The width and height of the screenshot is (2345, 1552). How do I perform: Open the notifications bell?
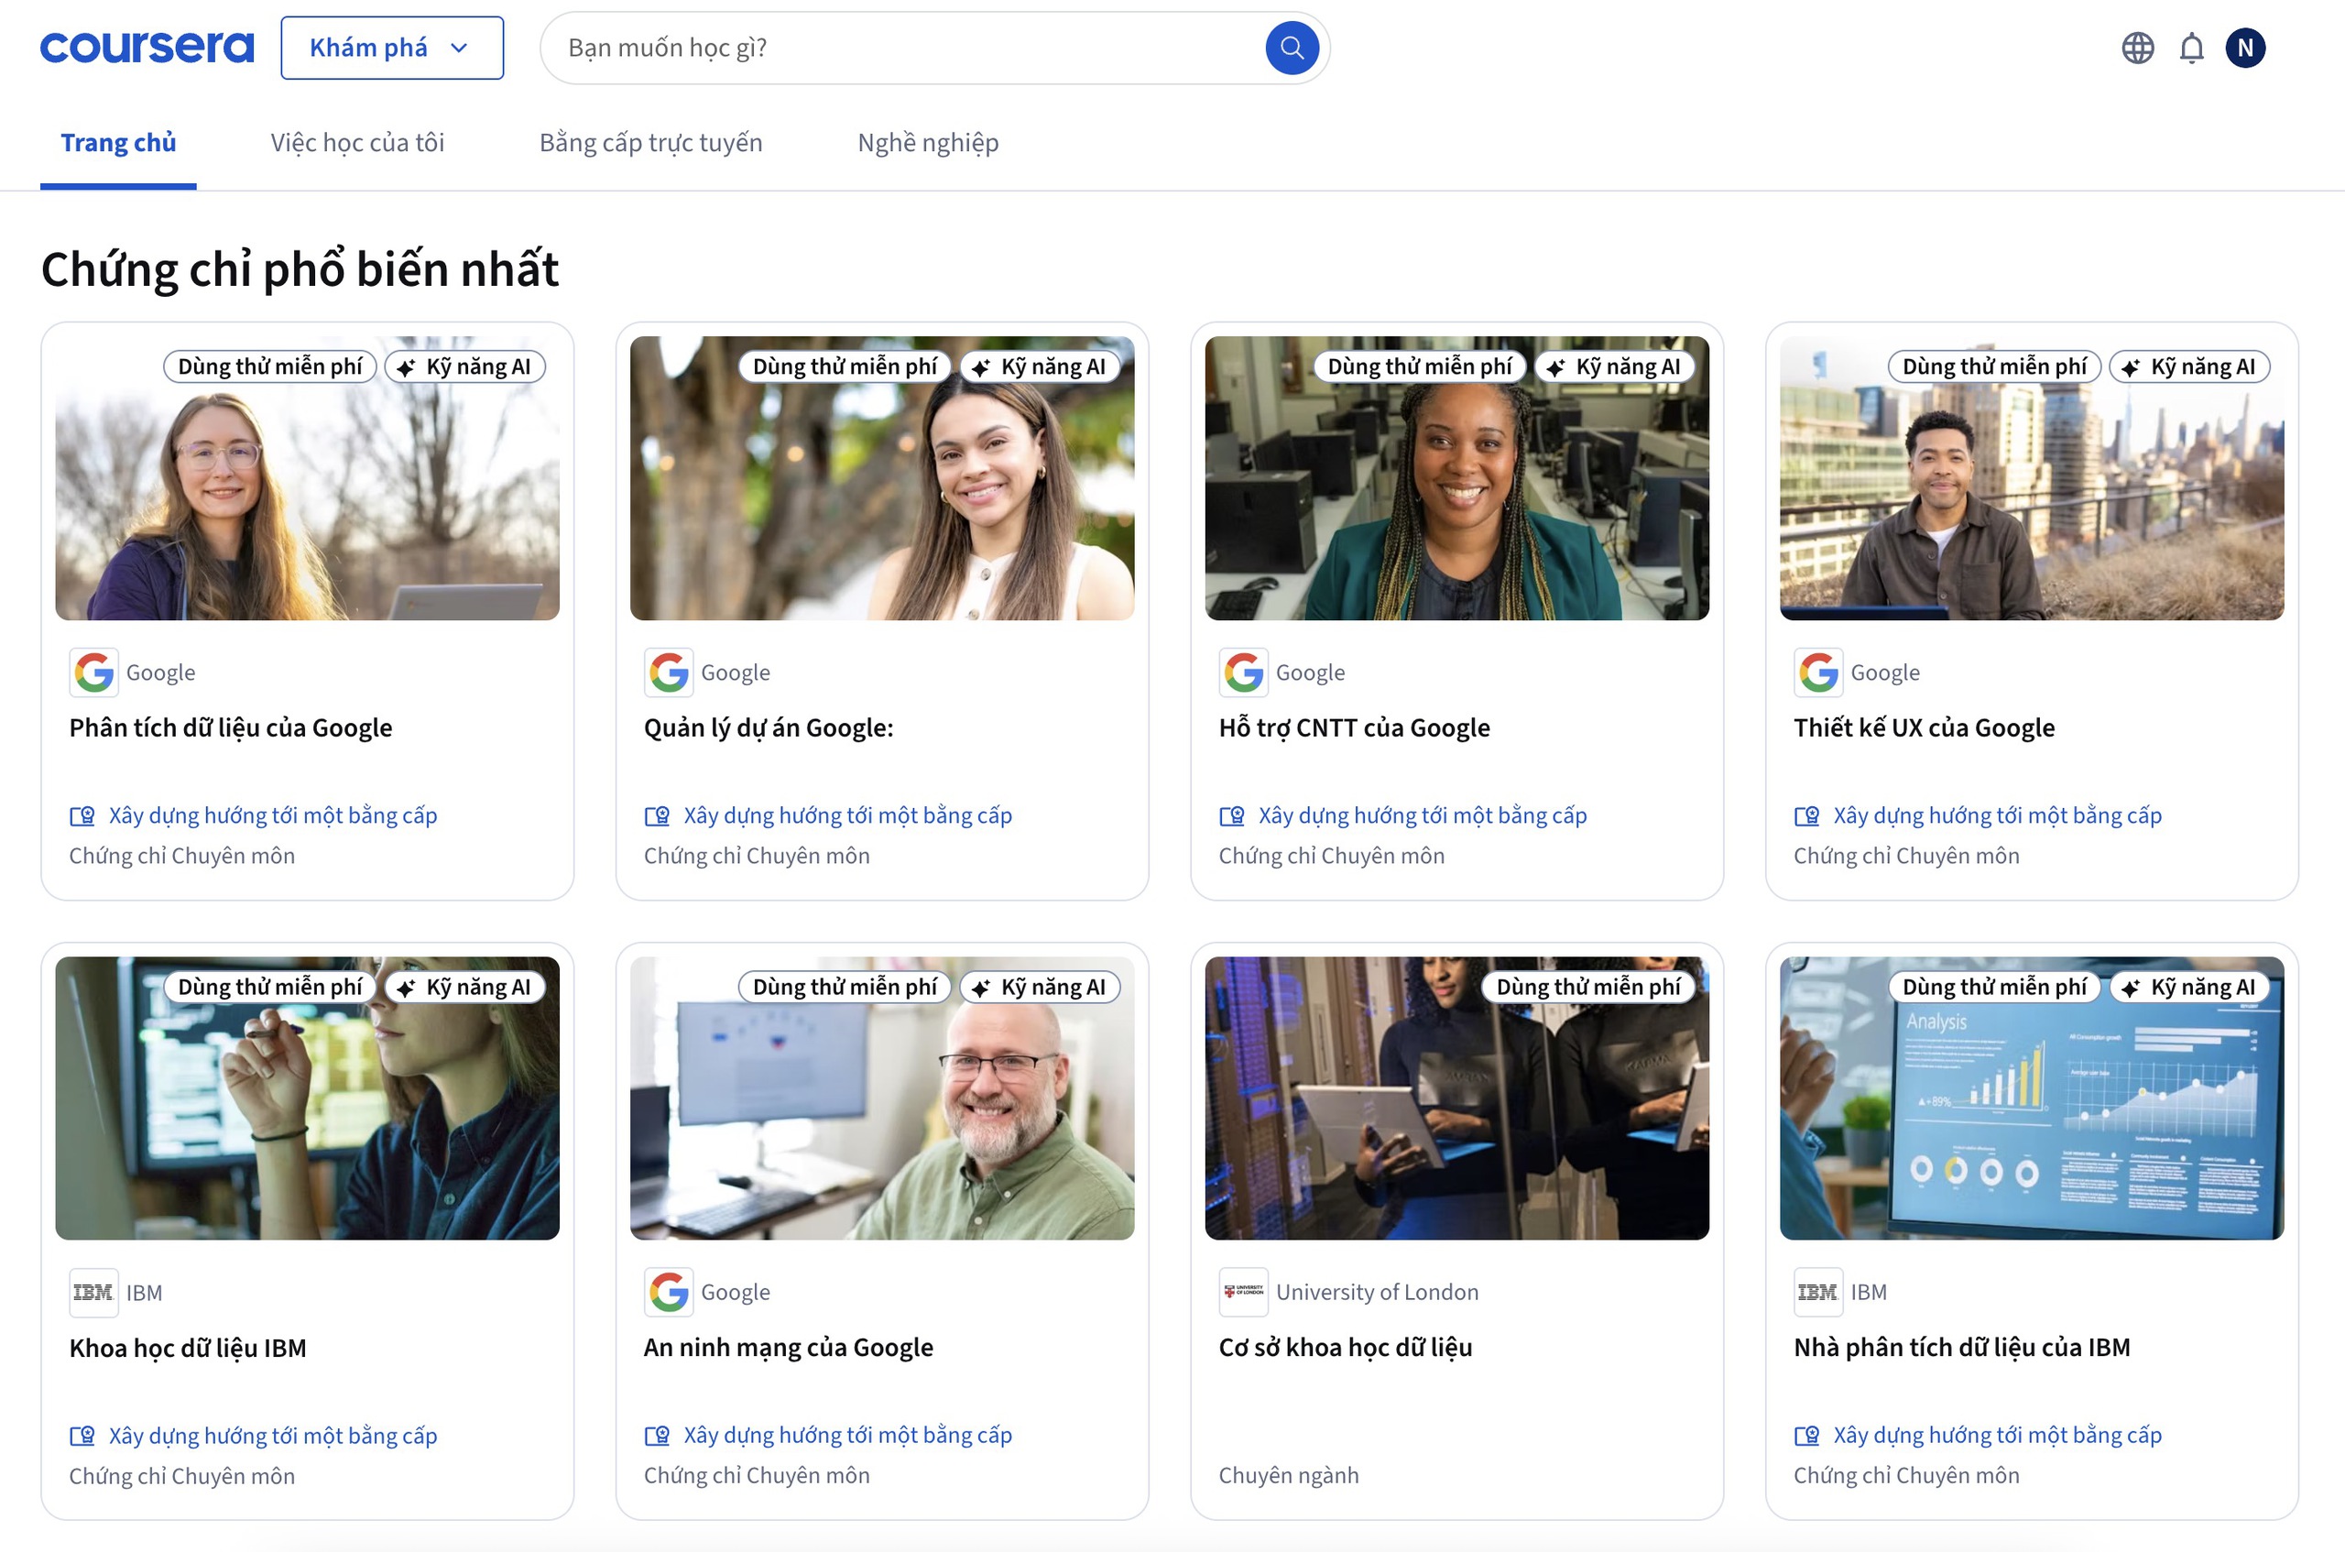tap(2192, 48)
